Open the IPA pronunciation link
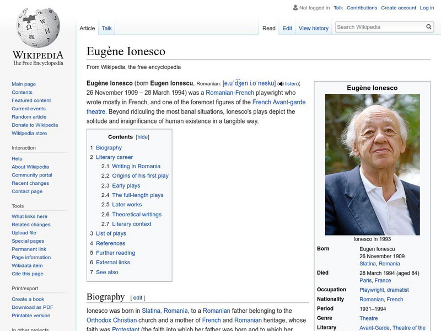The width and height of the screenshot is (441, 331). click(x=249, y=83)
